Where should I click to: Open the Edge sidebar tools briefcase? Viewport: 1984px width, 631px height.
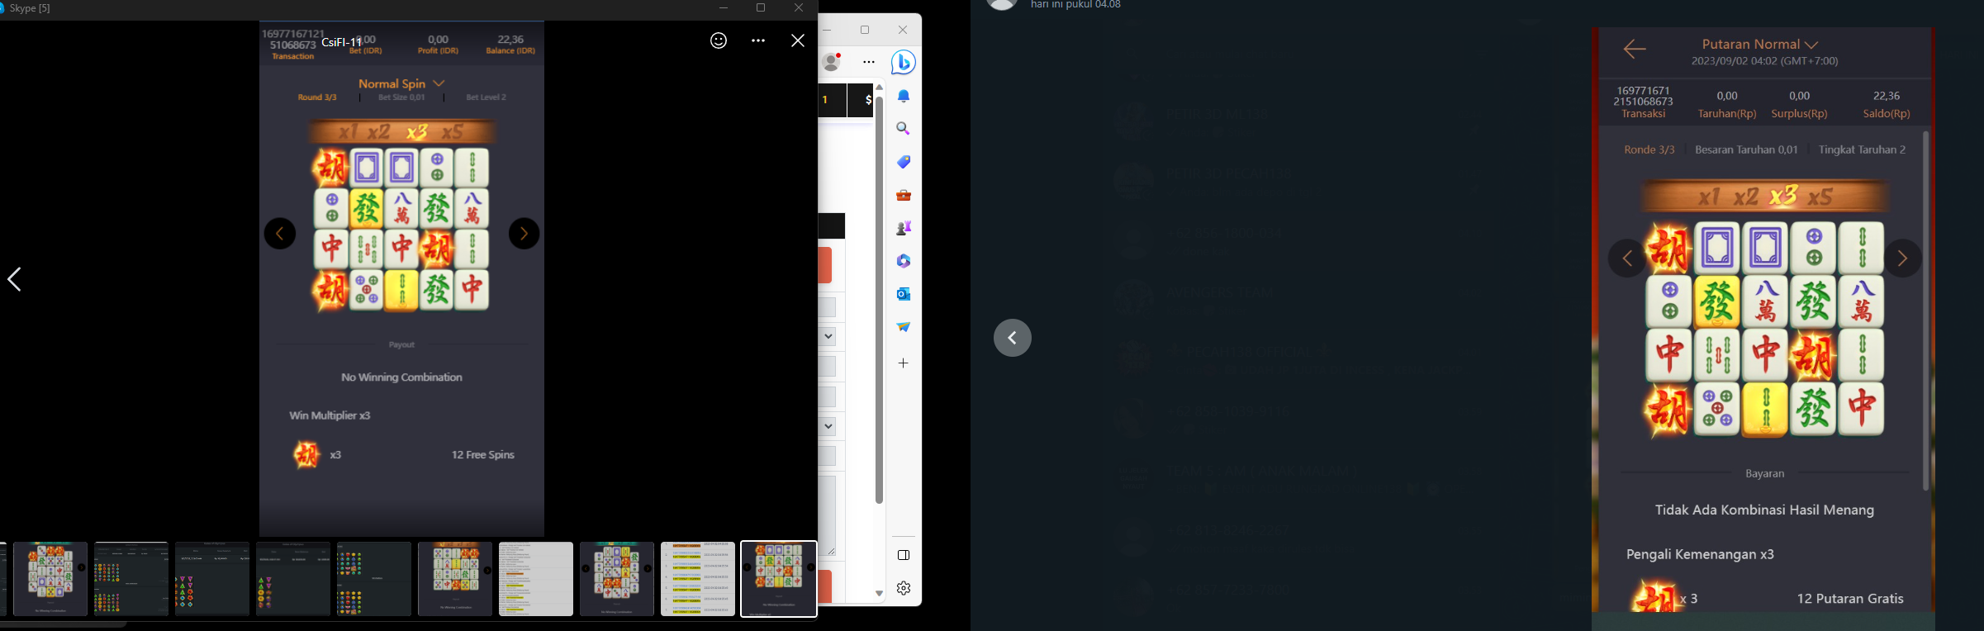(904, 195)
